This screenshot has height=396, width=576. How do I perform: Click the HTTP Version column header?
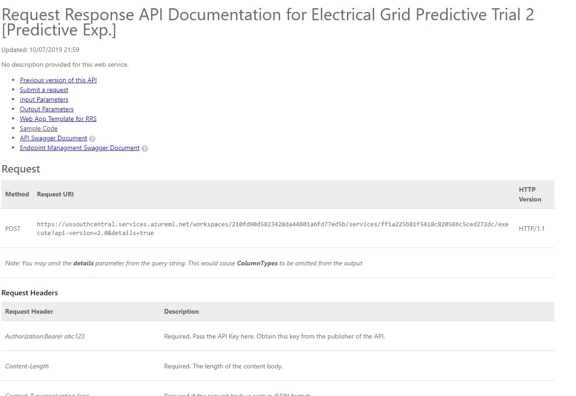click(x=530, y=194)
